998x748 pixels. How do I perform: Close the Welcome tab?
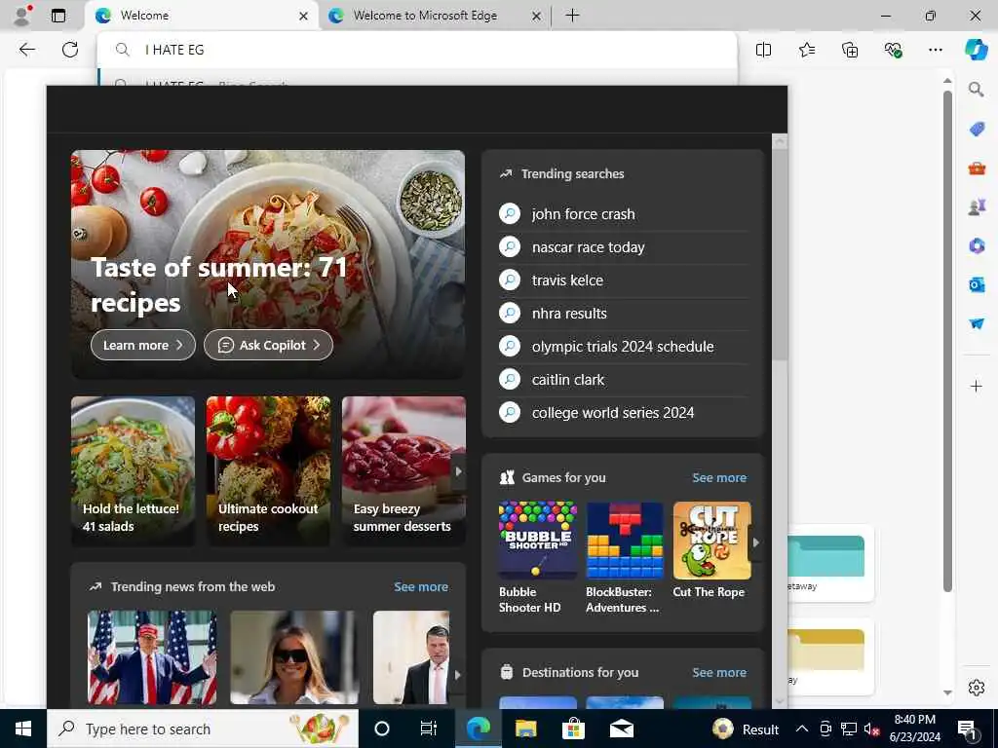[304, 16]
